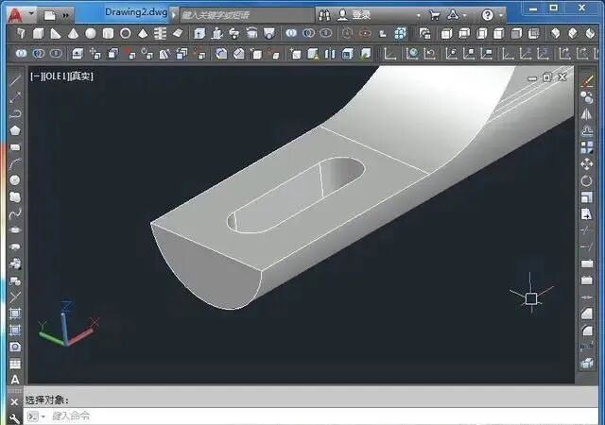
Task: Select the Revision Cloud tool
Action: 15,196
